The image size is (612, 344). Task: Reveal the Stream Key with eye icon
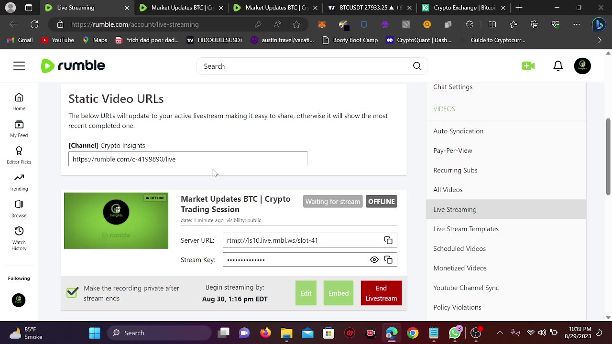point(374,260)
